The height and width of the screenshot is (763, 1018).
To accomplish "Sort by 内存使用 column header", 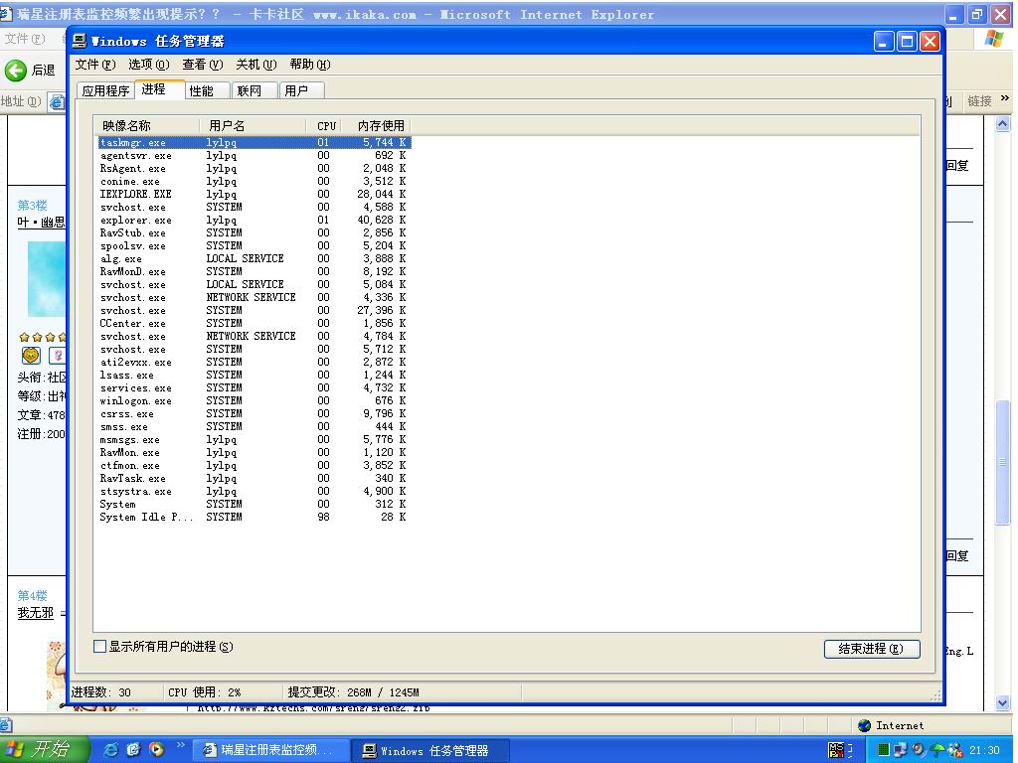I will coord(376,125).
